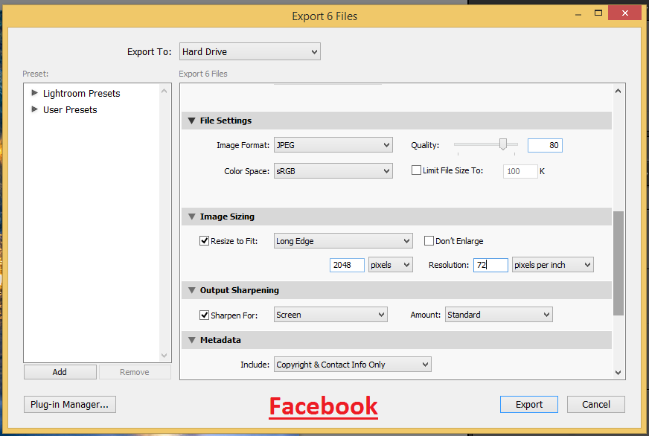Screen dimensions: 649x436
Task: Open the Plug-in Manager
Action: click(x=69, y=404)
